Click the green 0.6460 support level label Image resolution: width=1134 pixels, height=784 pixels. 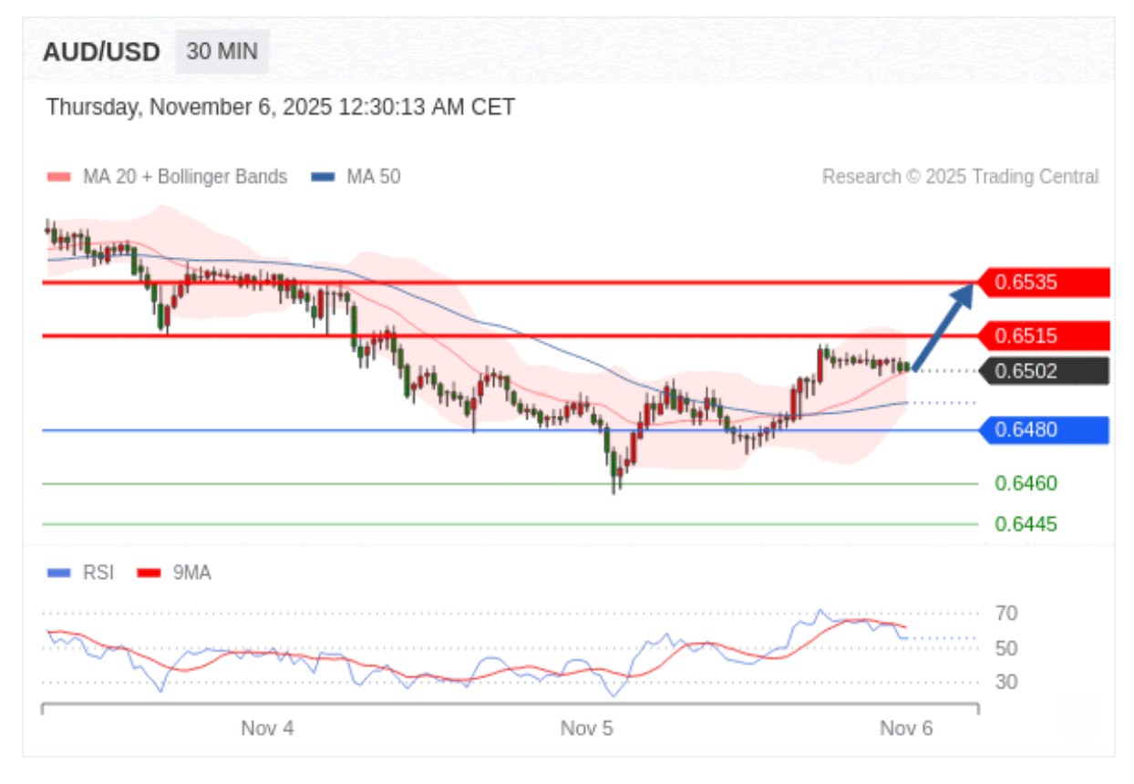point(1026,483)
